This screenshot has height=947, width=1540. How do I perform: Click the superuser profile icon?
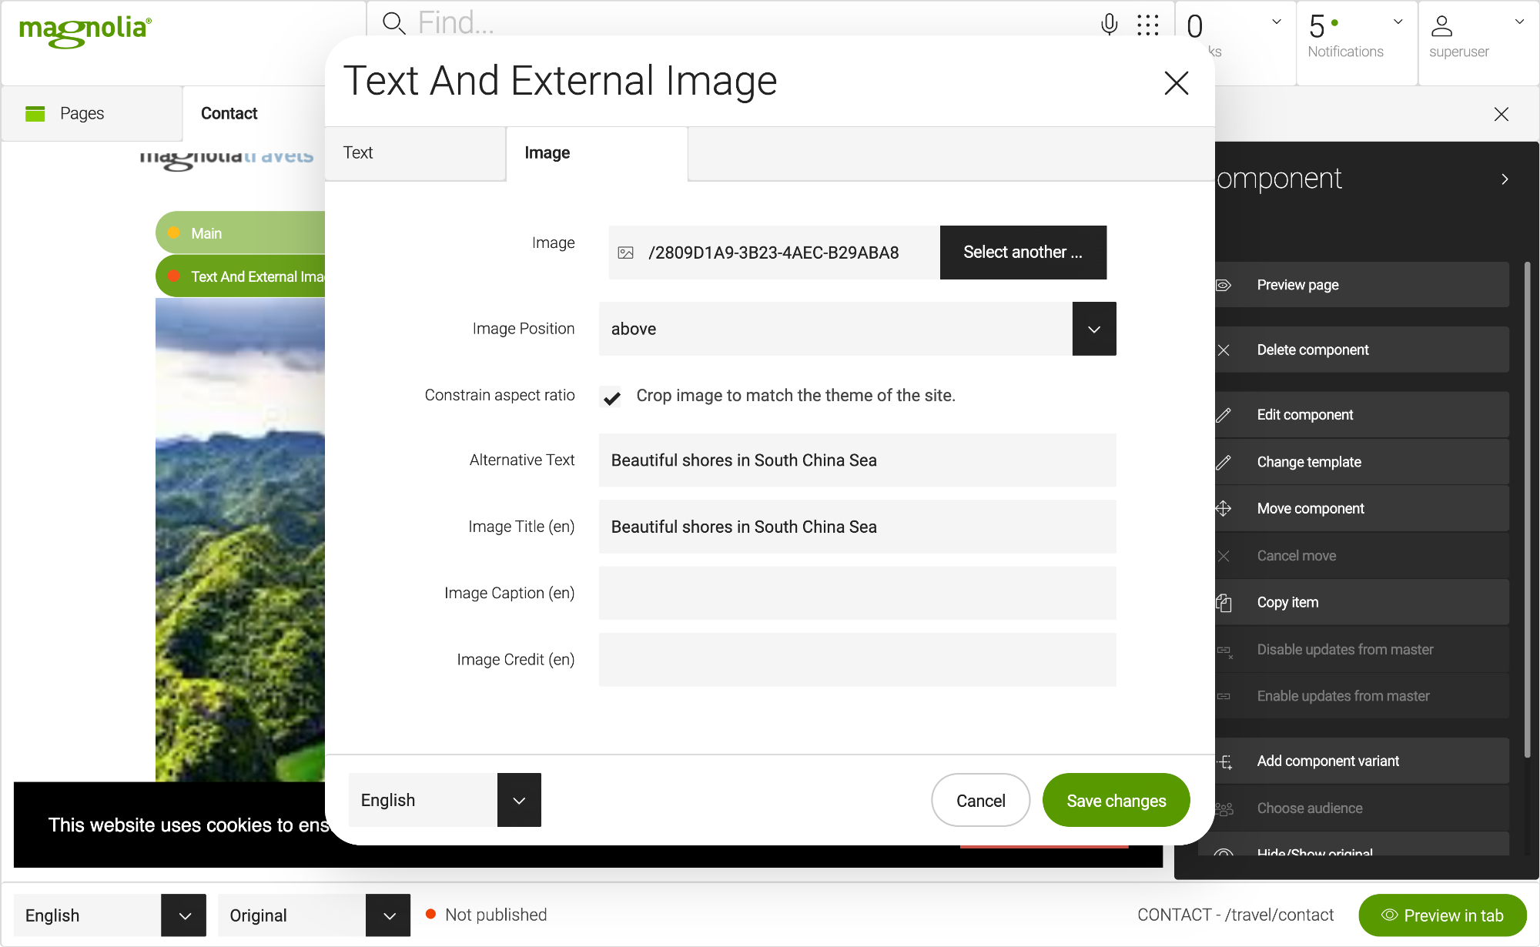(x=1441, y=26)
